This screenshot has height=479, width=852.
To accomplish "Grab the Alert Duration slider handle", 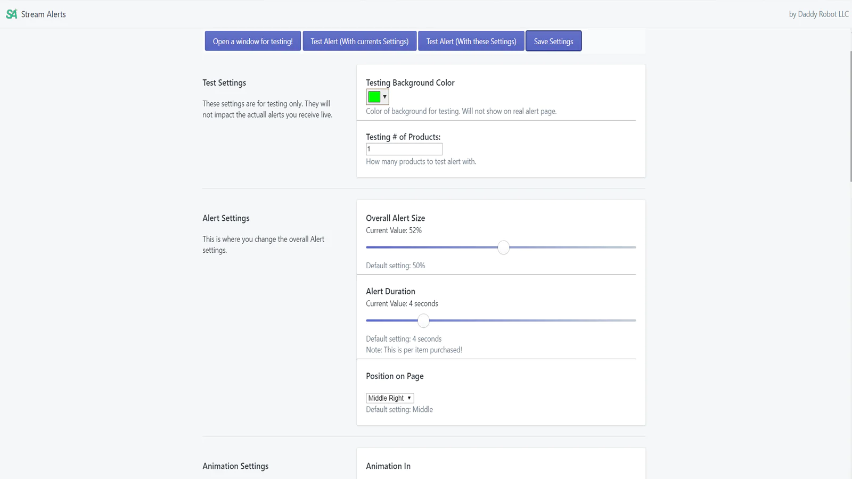I will (423, 321).
